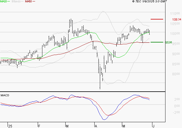
Task: Click the 10634 resistance value label
Action: pos(174,19)
